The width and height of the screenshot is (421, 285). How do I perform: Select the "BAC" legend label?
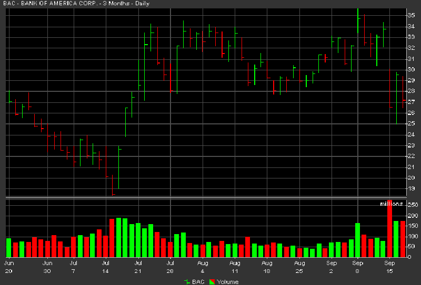coord(198,282)
